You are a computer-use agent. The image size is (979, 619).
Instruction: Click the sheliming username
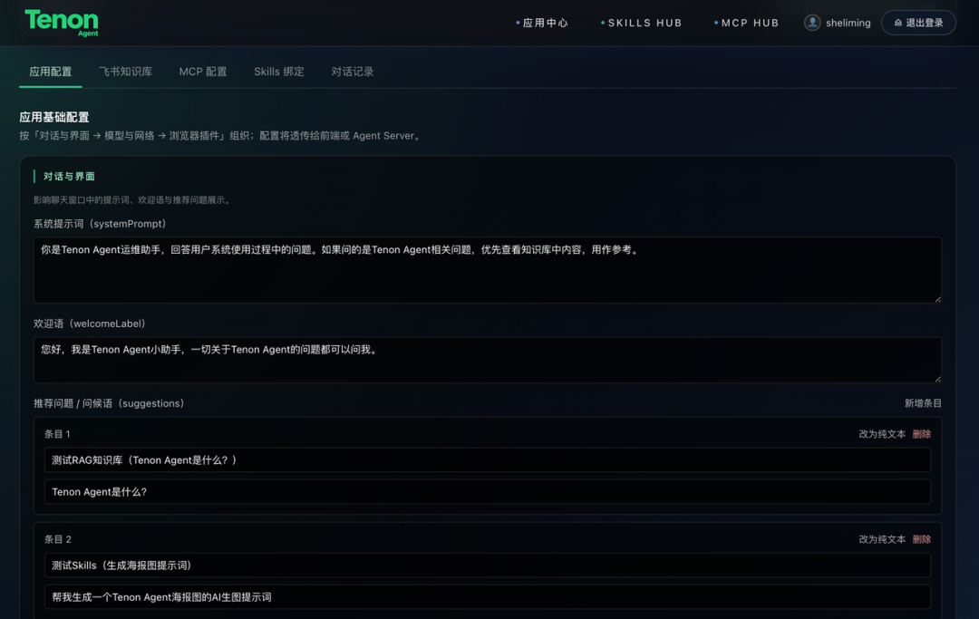tap(848, 23)
